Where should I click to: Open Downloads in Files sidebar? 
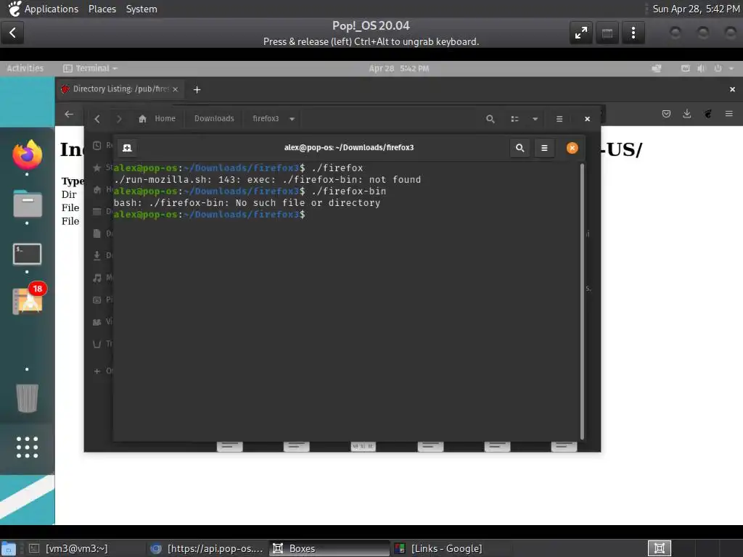click(102, 255)
